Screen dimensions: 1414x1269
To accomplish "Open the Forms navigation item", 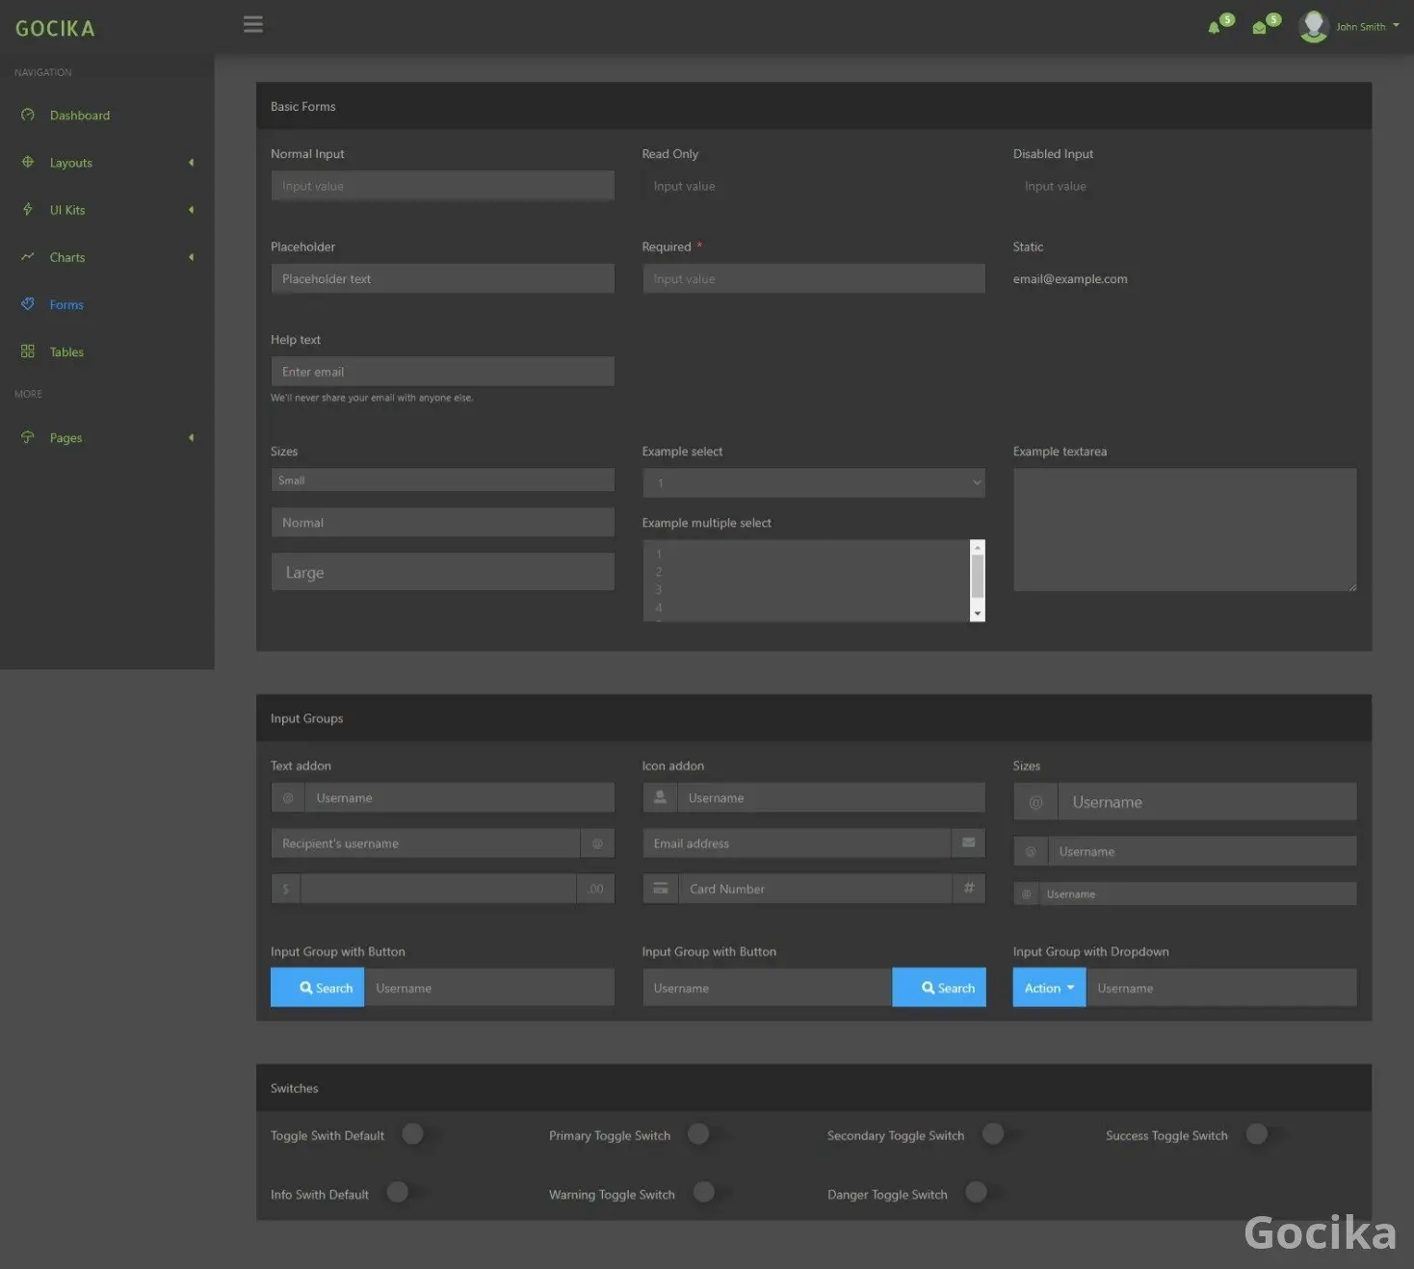I will (66, 305).
